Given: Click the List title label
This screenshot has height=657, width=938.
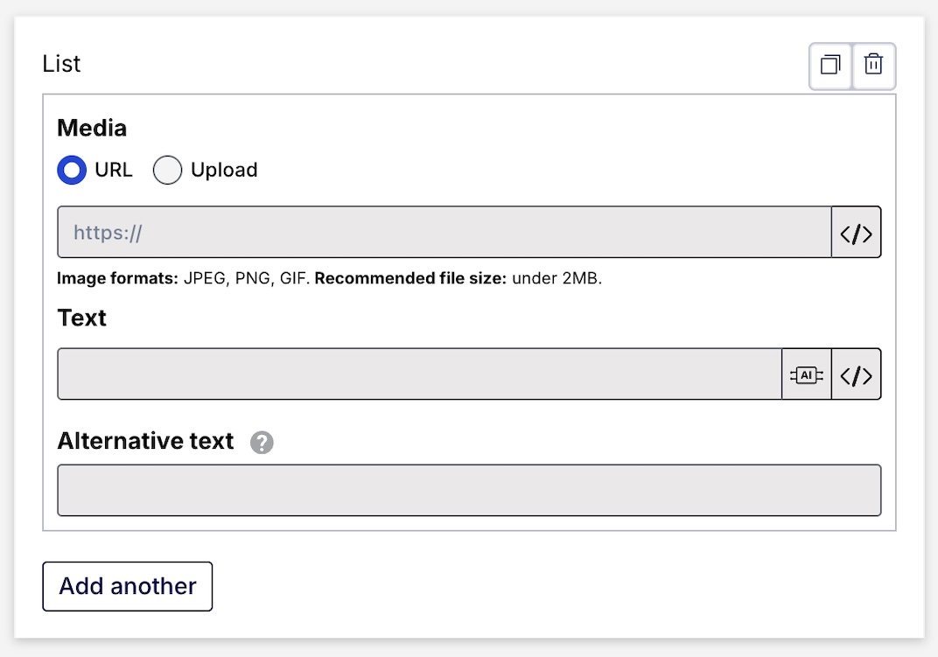Looking at the screenshot, I should tap(61, 64).
